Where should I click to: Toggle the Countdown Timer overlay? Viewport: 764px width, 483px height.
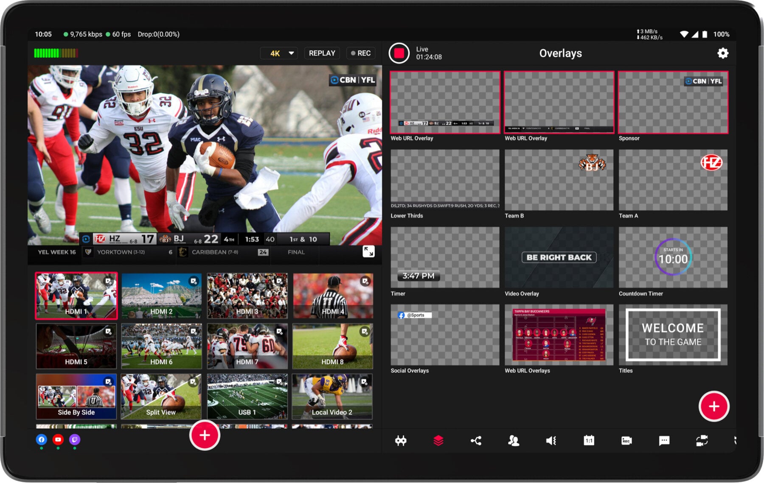pos(673,257)
